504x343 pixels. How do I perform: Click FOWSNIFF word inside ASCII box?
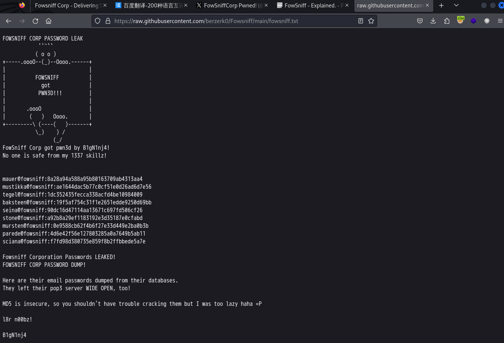47,78
